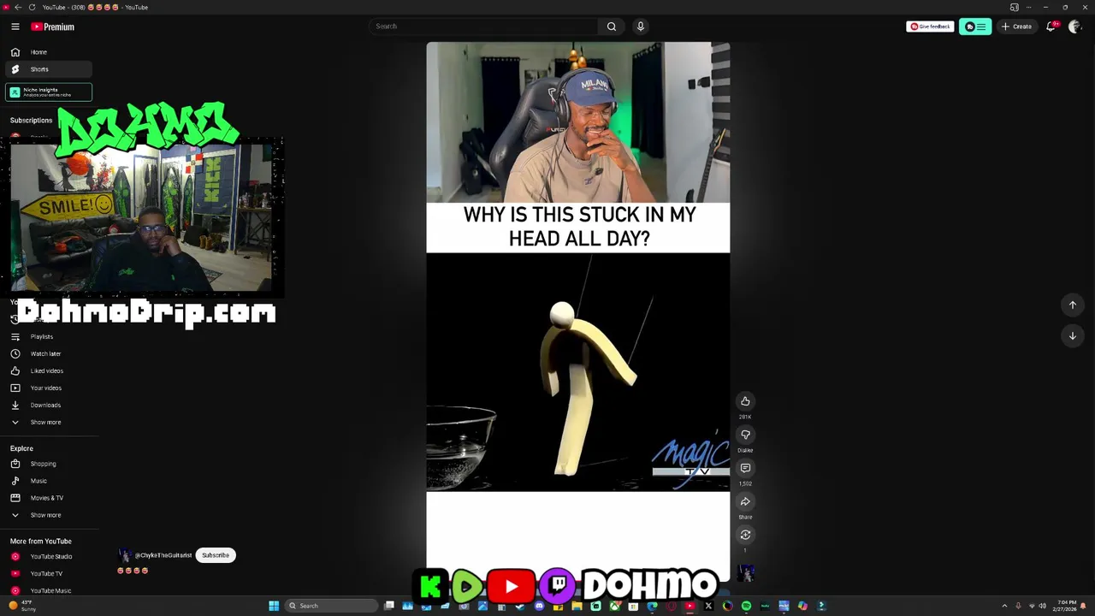Click Give feedback button
This screenshot has width=1095, height=616.
click(930, 27)
